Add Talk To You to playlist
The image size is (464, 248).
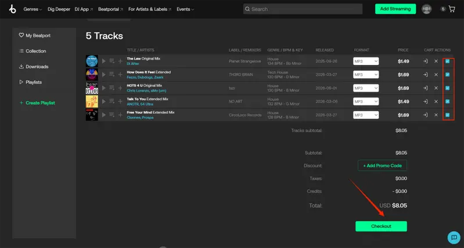[120, 101]
